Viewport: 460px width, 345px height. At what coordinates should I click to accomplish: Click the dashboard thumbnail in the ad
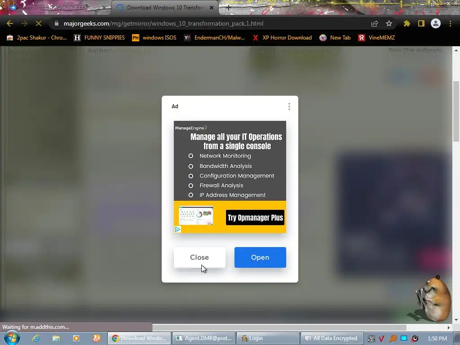coord(196,216)
